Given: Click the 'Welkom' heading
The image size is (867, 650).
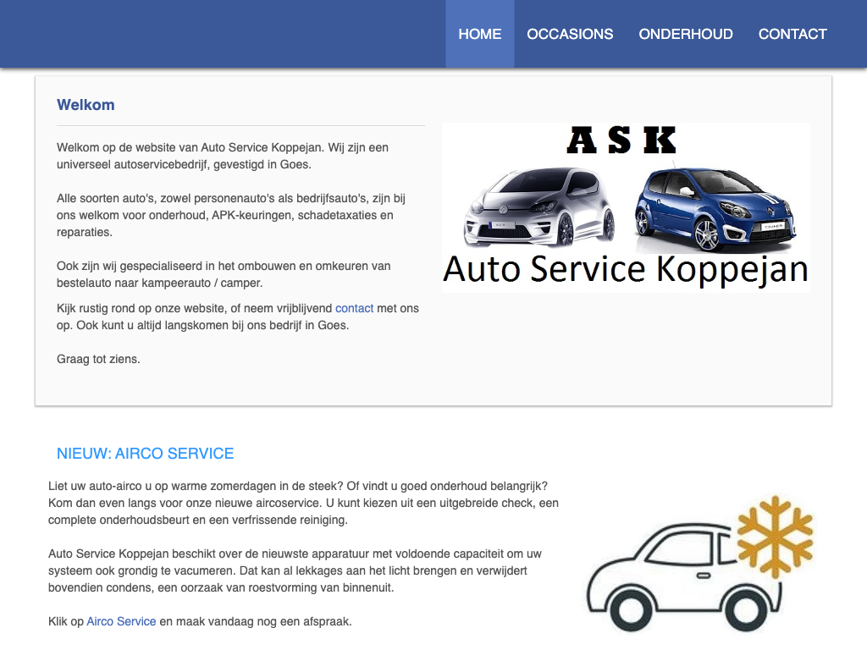Looking at the screenshot, I should click(86, 105).
